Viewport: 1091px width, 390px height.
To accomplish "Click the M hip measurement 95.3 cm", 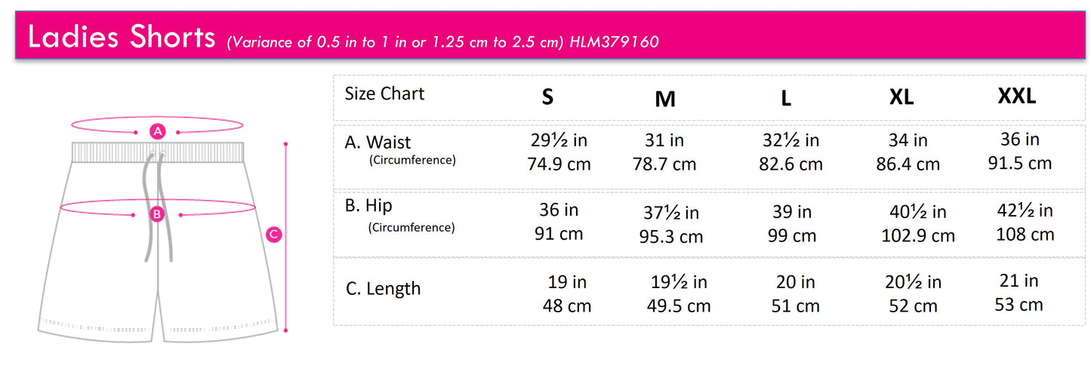I will click(x=671, y=237).
